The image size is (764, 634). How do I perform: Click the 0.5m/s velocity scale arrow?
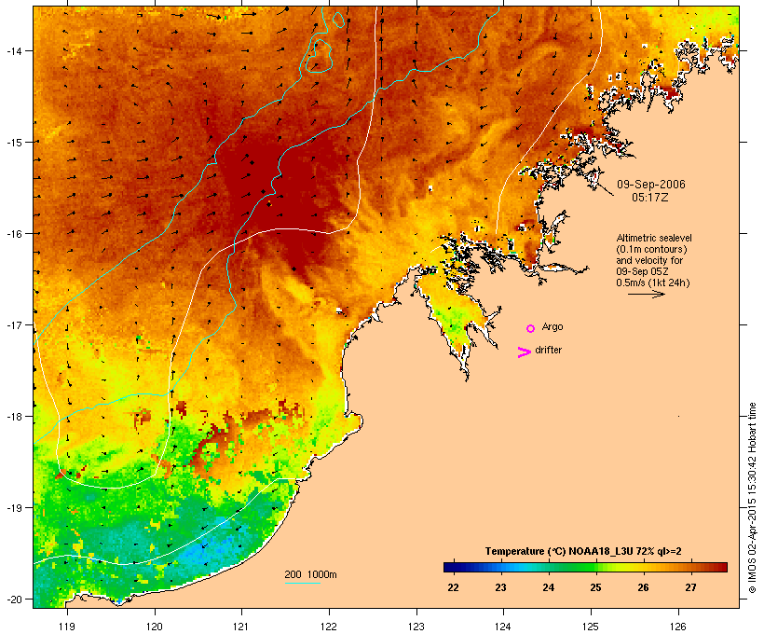646,294
